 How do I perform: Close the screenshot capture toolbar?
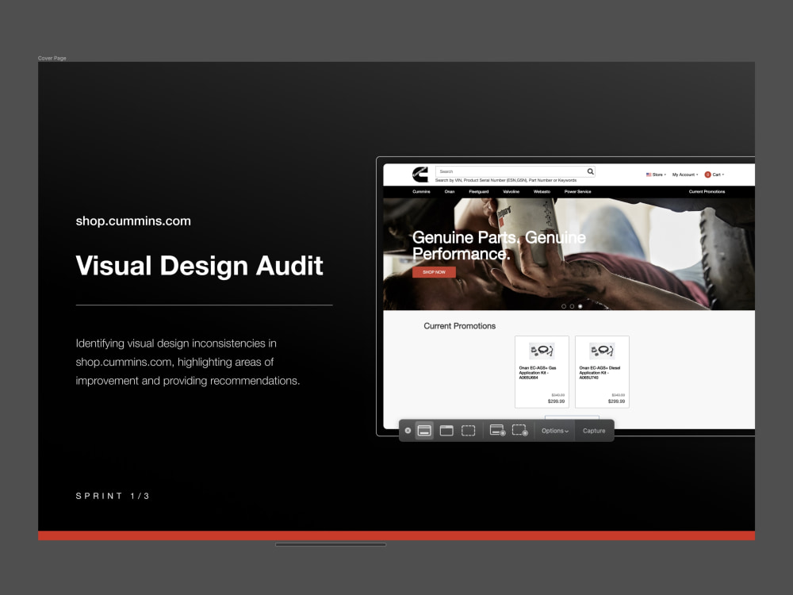coord(408,431)
